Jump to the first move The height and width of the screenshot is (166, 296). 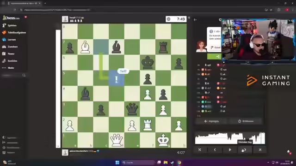tap(200, 149)
